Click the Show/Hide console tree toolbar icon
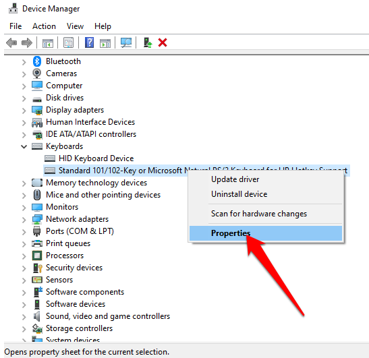369x358 pixels. click(48, 43)
